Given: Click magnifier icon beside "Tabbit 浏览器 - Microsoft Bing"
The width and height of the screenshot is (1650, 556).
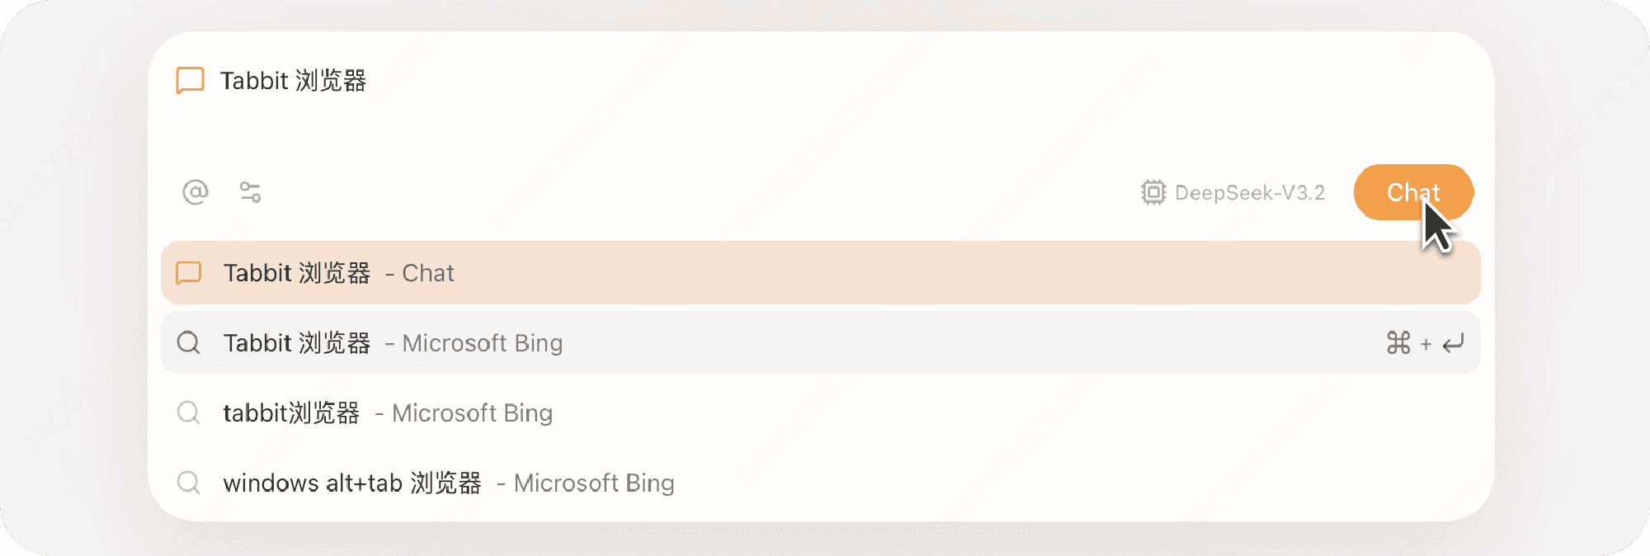Looking at the screenshot, I should click(189, 342).
